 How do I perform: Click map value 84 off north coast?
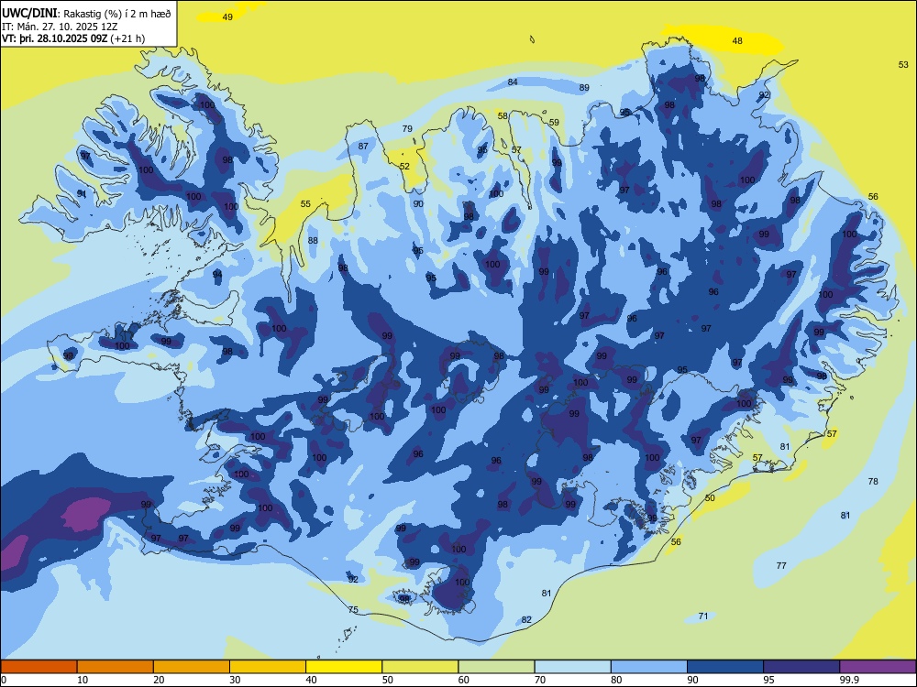point(513,82)
